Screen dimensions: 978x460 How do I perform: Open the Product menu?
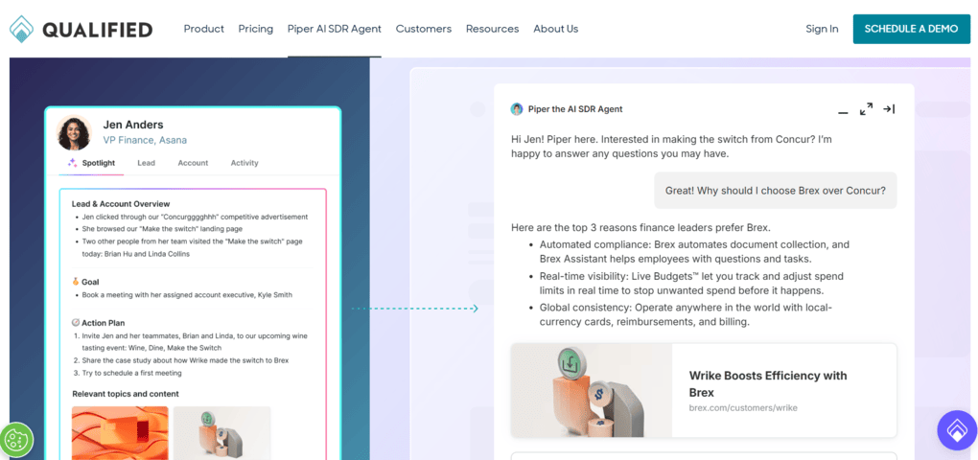pos(203,29)
